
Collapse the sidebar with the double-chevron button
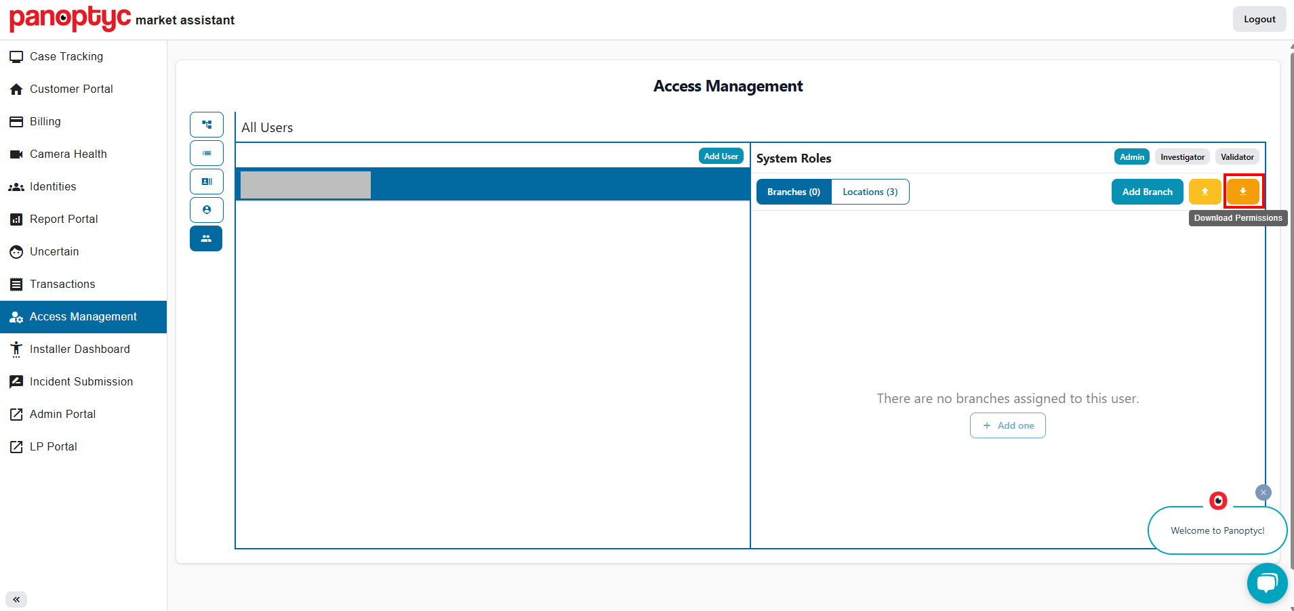[16, 599]
